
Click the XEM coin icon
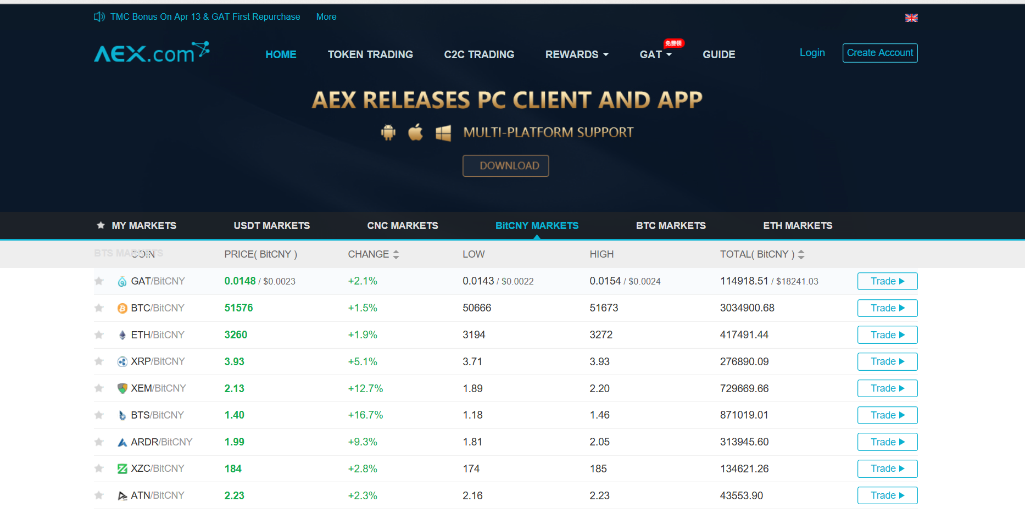[122, 388]
